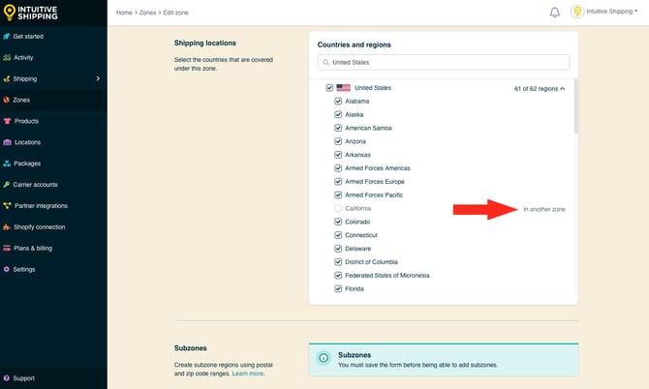This screenshot has height=389, width=649.
Task: Uncheck the Colorado checkbox
Action: (338, 222)
